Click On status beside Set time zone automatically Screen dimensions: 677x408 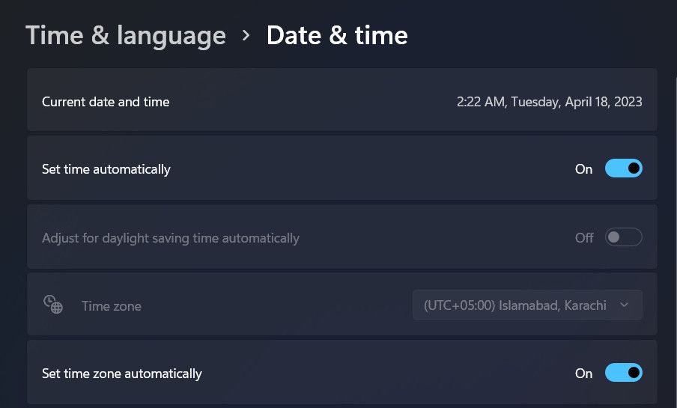pyautogui.click(x=583, y=373)
